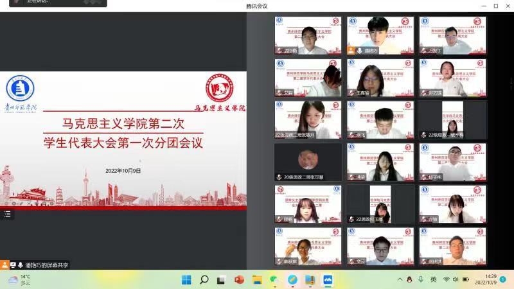Open the blue notification badge in the tray
514x289 pixels.
(503, 279)
